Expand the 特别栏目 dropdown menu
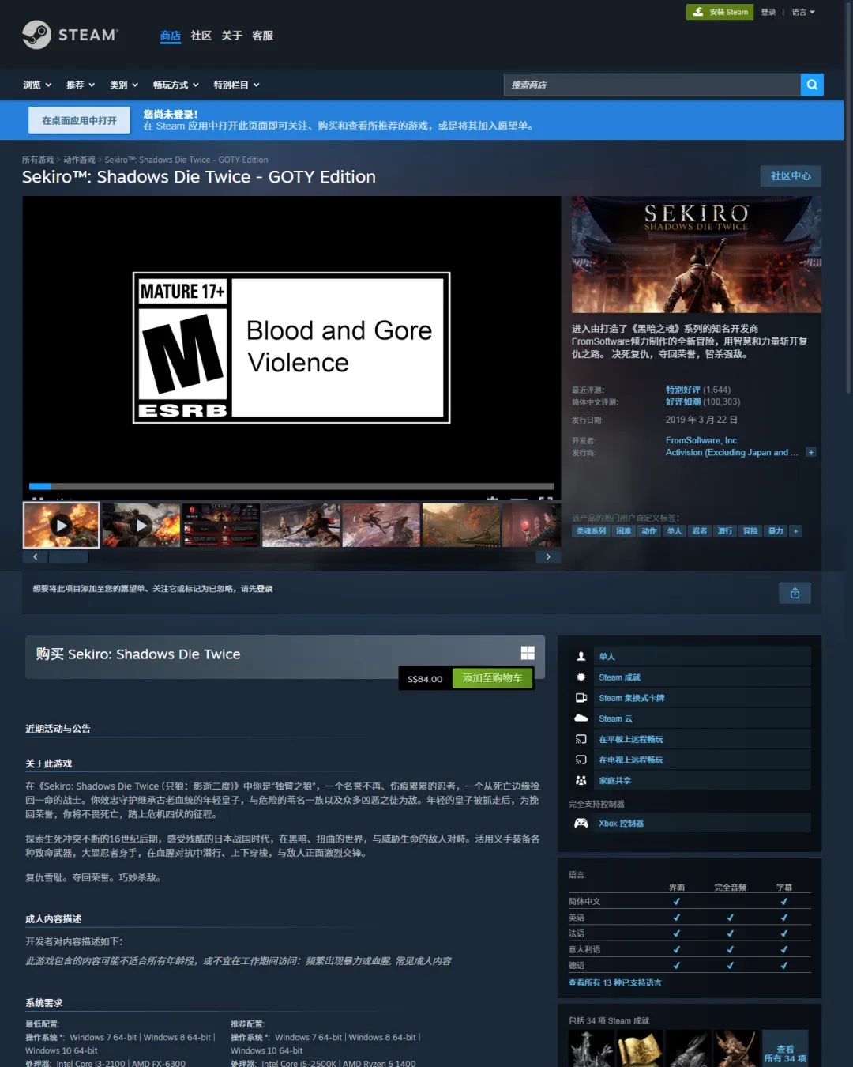The image size is (853, 1067). [236, 85]
